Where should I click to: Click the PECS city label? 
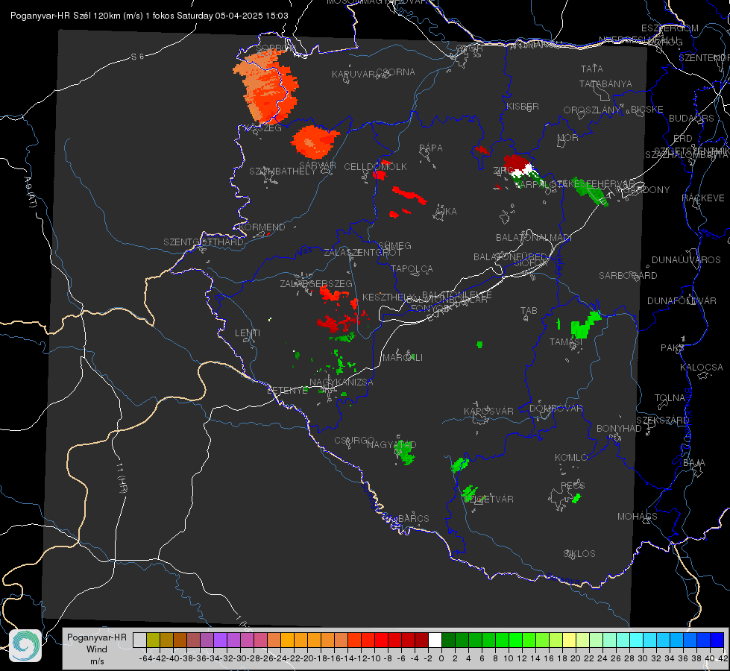point(573,485)
